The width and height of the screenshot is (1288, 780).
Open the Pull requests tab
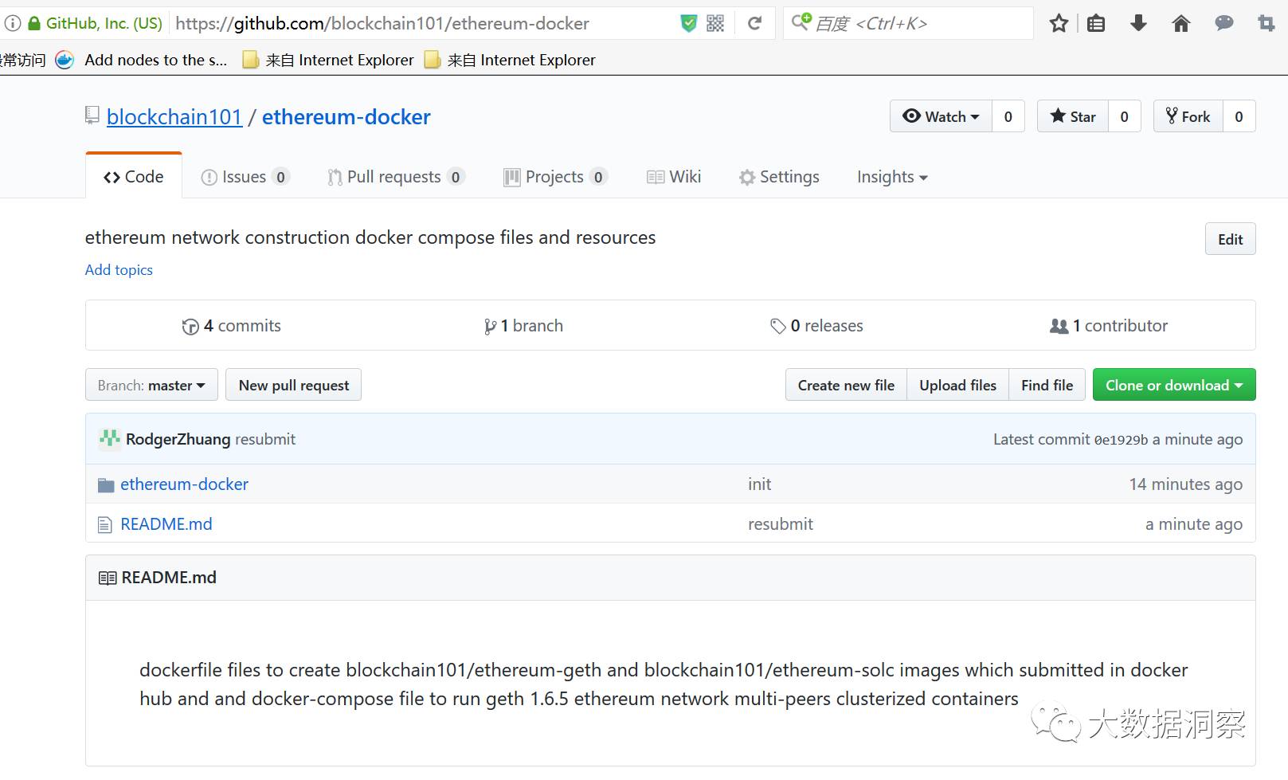396,177
